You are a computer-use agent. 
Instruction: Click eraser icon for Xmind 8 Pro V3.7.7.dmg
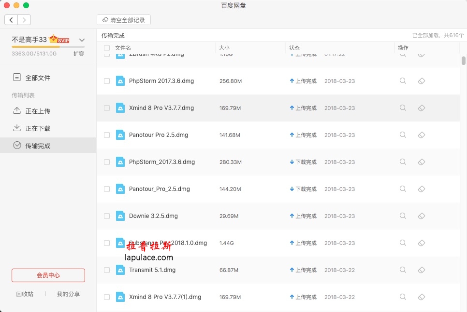tap(421, 108)
